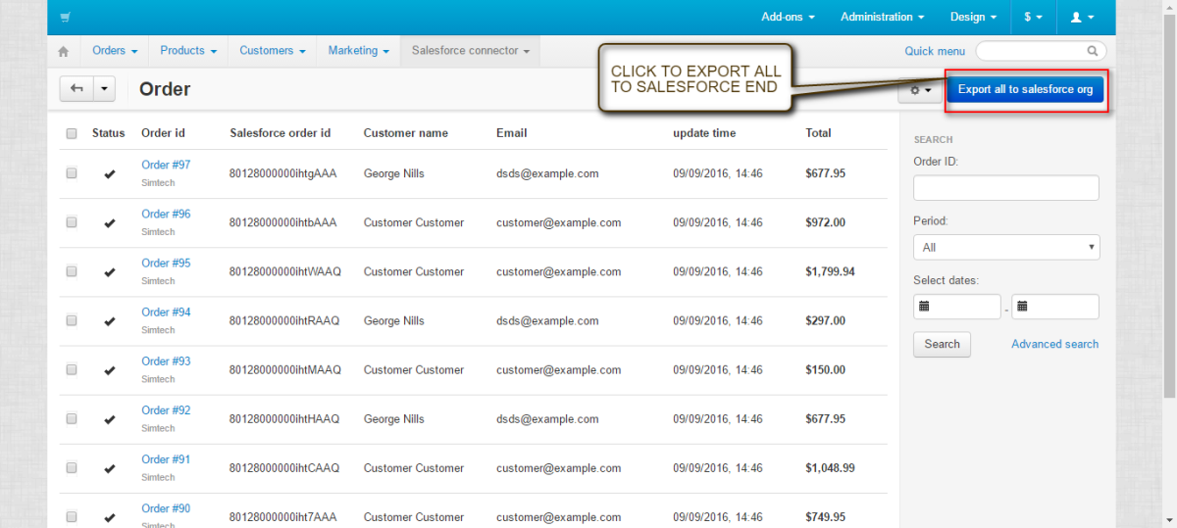Viewport: 1177px width, 528px height.
Task: Click the back arrow button
Action: (x=77, y=89)
